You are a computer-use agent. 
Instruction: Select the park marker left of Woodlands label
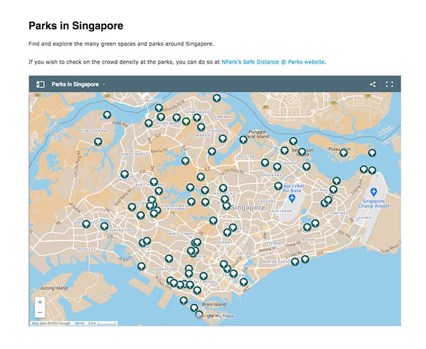coord(148,123)
